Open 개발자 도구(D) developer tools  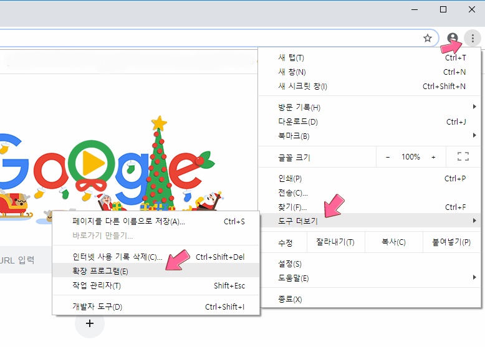coord(156,307)
